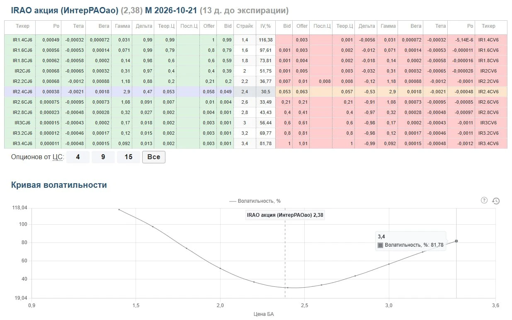The width and height of the screenshot is (512, 320).
Task: Click the highlighted 3,4 point on volatility curve
Action: [456, 241]
